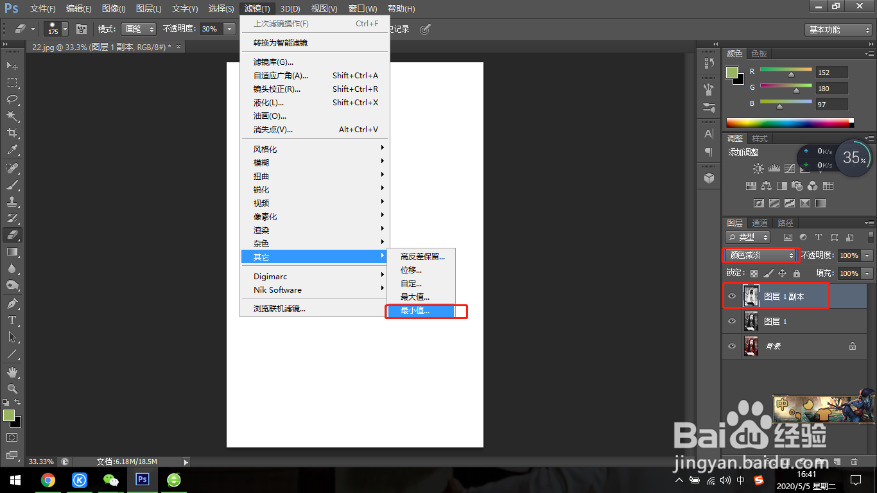
Task: Toggle lock image pixels
Action: tap(768, 273)
